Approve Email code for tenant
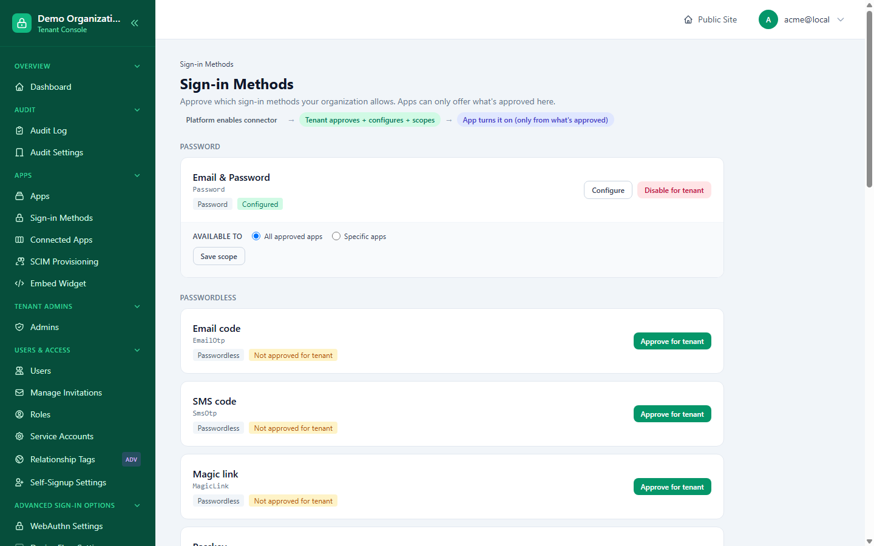Image resolution: width=874 pixels, height=546 pixels. [672, 341]
